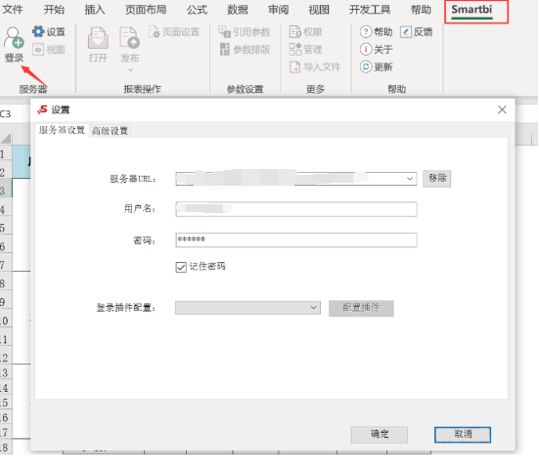Switch to the 数据 ribbon tab
Viewport: 539px width, 474px height.
click(238, 10)
